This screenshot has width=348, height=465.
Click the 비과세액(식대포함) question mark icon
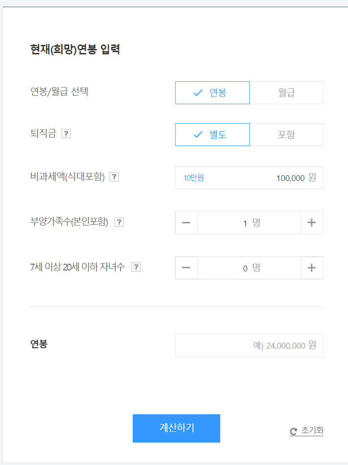[x=114, y=177]
